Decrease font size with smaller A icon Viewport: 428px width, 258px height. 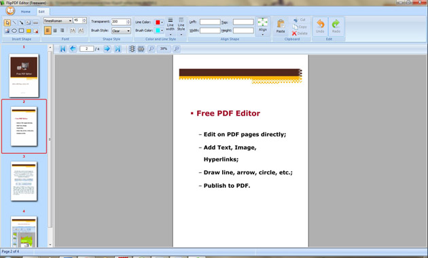pyautogui.click(x=81, y=31)
